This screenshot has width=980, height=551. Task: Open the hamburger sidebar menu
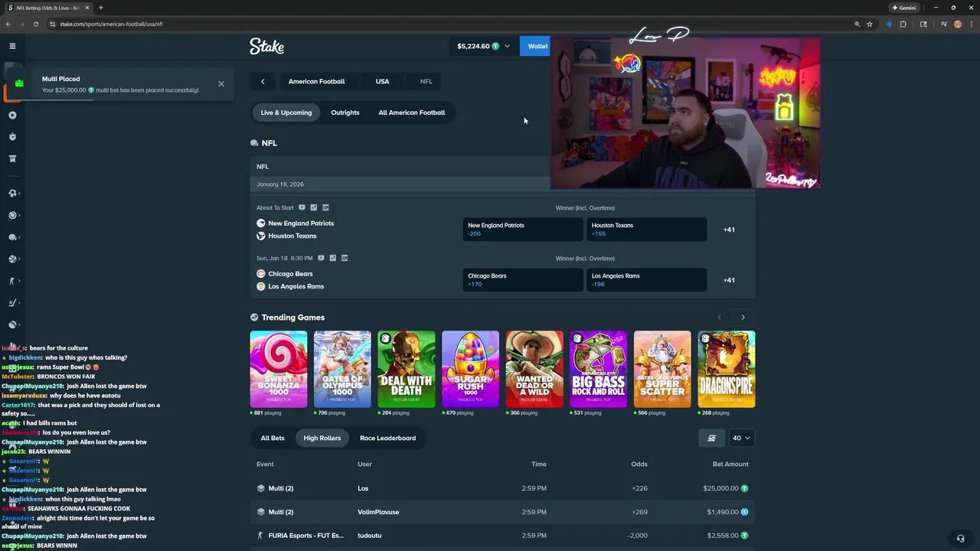[x=12, y=46]
